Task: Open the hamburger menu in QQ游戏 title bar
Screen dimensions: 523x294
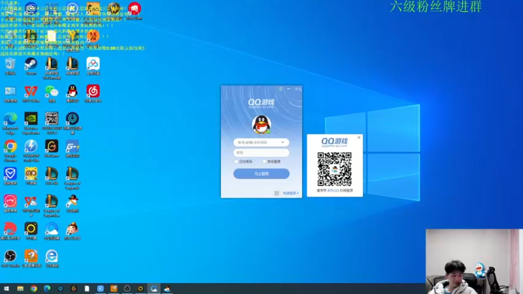Action: (x=281, y=89)
